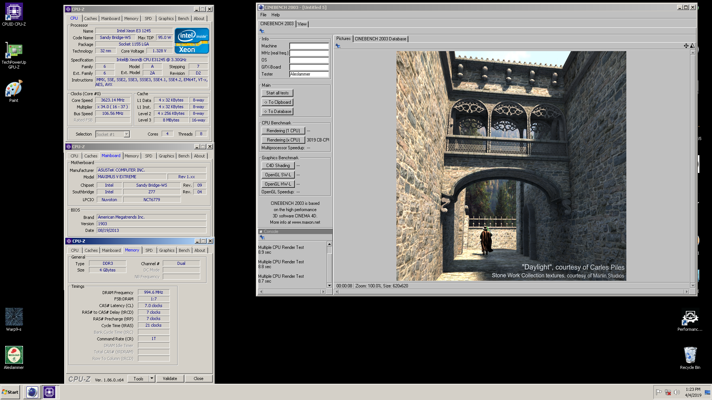Open the TechPowerUp GPU-Z desktop icon
The image size is (712, 400).
(x=14, y=56)
